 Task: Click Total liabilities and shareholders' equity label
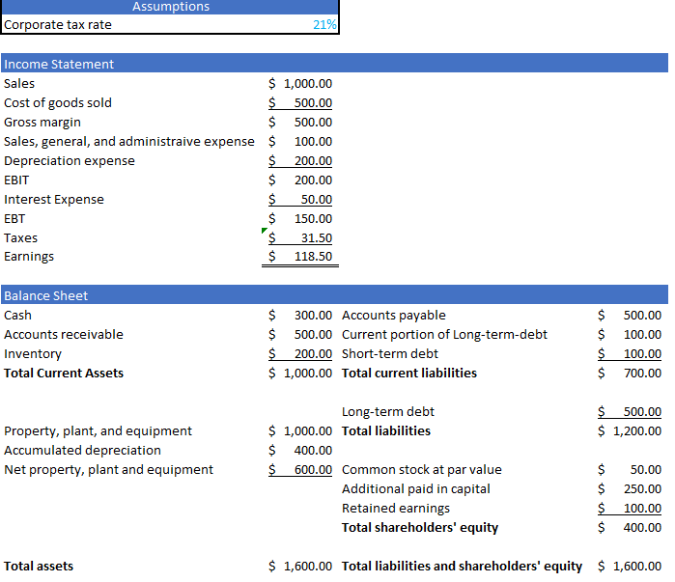click(462, 567)
